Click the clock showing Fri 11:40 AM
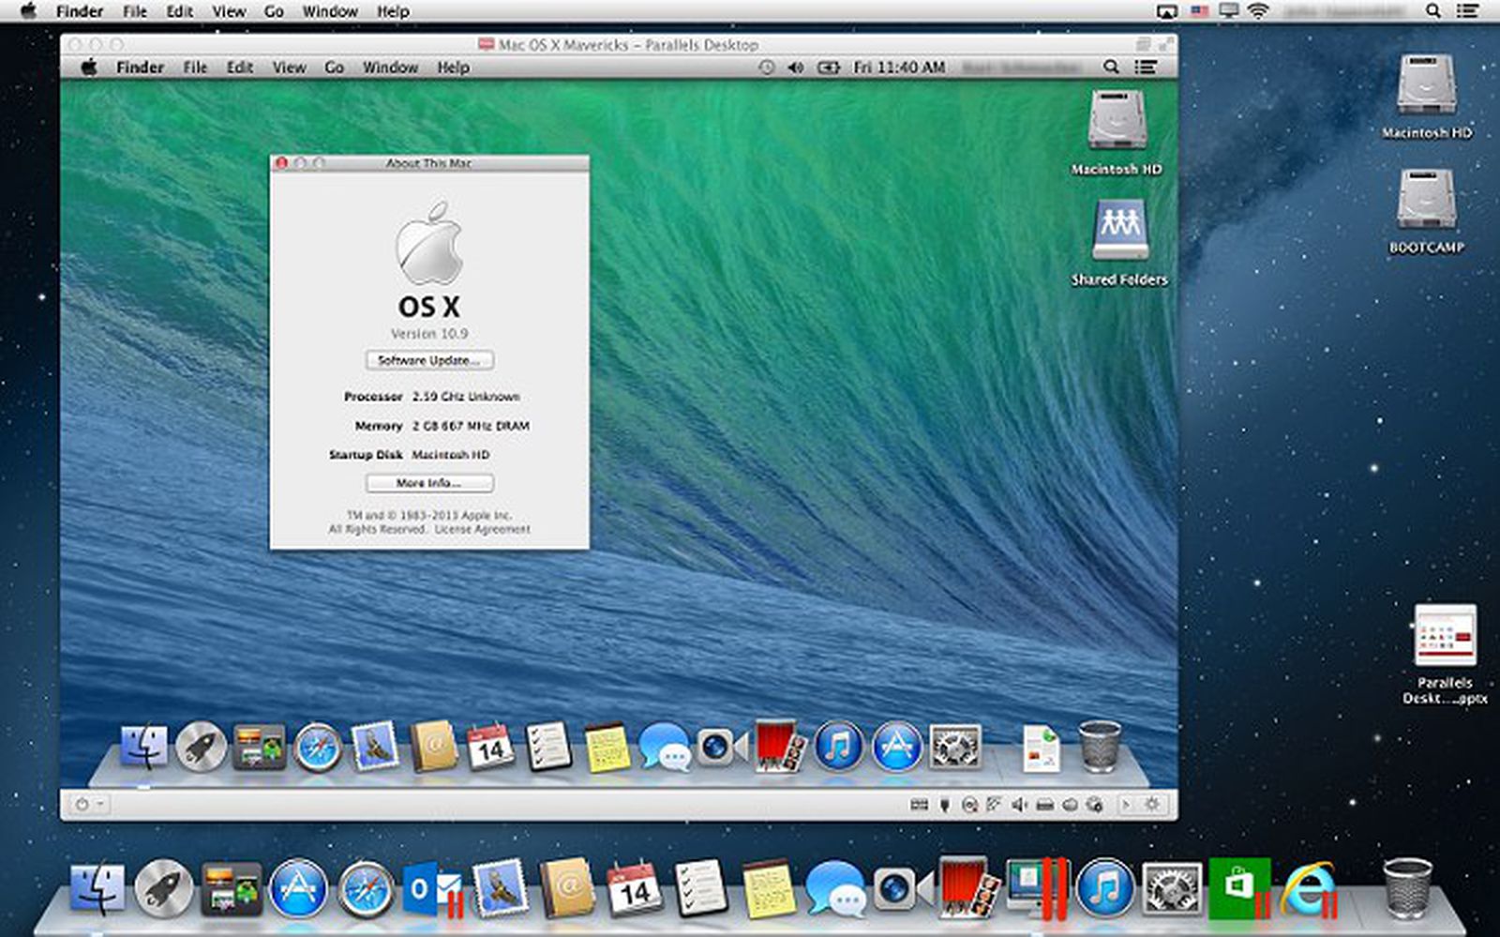 898,67
